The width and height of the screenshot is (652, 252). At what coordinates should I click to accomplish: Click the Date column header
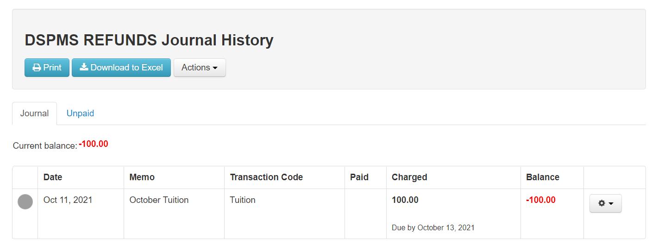[x=53, y=177]
